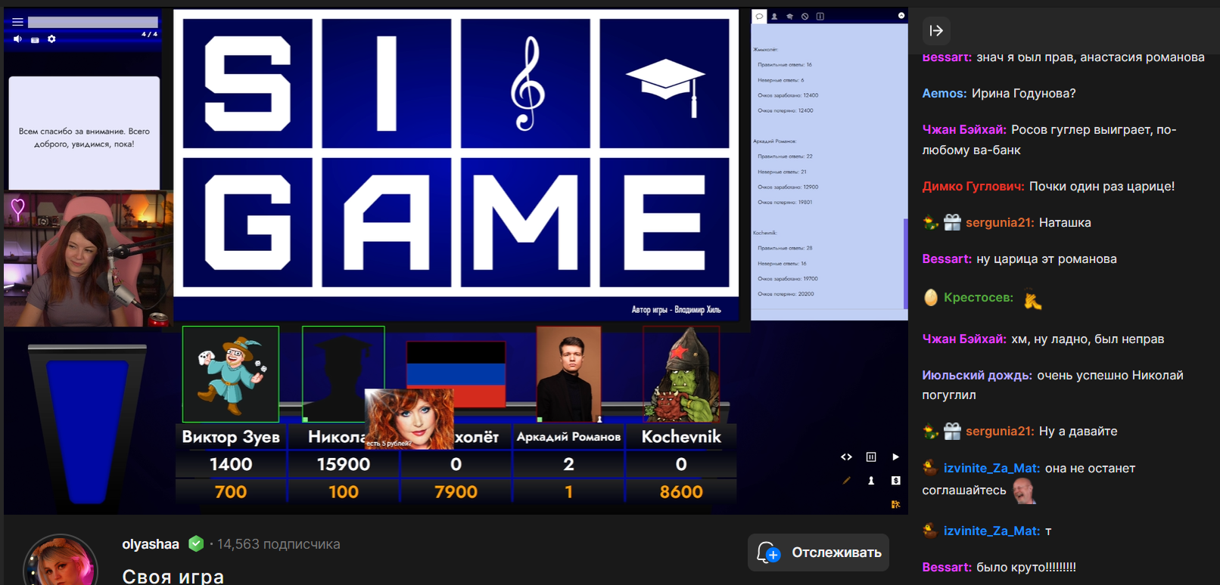This screenshot has width=1220, height=585.
Task: Click the heart icon on the webcam overlay
Action: pos(18,208)
